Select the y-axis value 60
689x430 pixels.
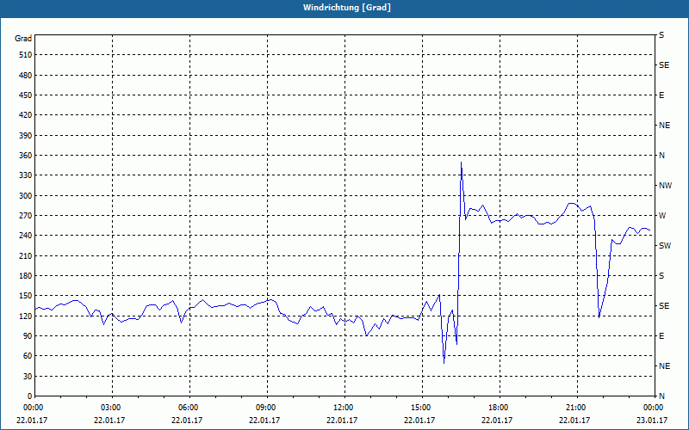tap(28, 356)
